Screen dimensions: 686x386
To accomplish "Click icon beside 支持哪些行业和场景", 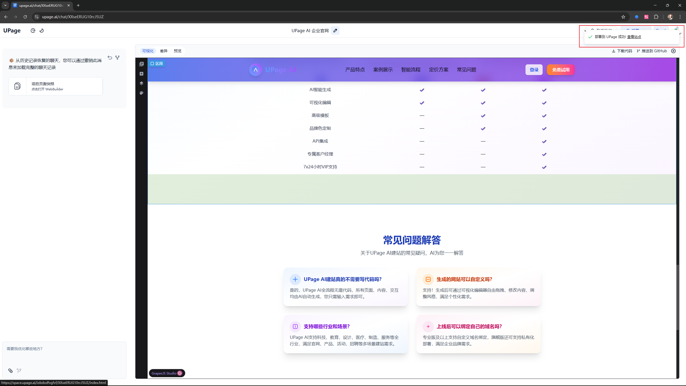I will 295,326.
